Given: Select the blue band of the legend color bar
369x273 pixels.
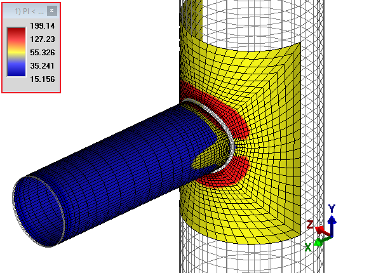Looking at the screenshot, I should coord(17,69).
